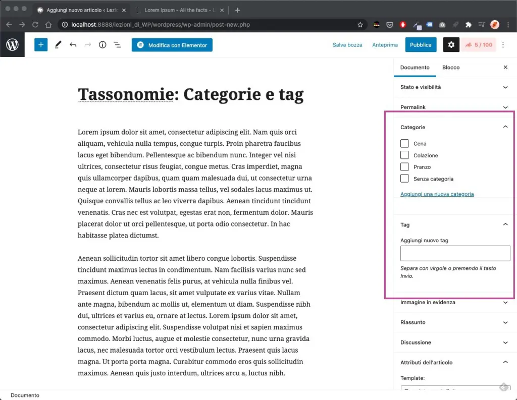Viewport: 517px width, 400px height.
Task: Select the Lorem Ipsum browser tab
Action: coord(180,10)
